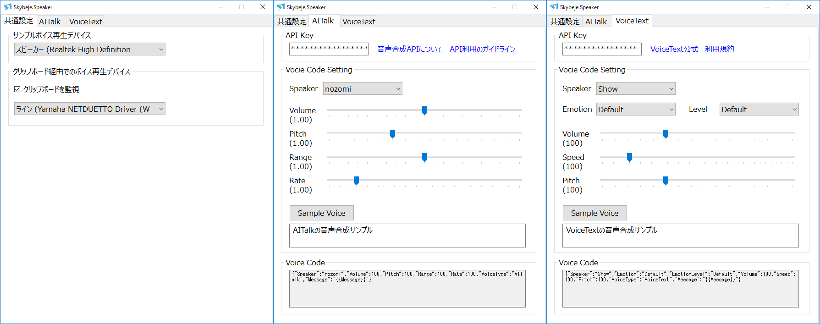820x324 pixels.
Task: Select VoiceText tab in middle window
Action: point(359,22)
